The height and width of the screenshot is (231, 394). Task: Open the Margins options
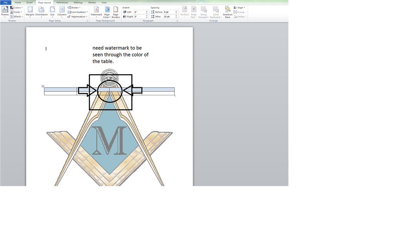(30, 12)
